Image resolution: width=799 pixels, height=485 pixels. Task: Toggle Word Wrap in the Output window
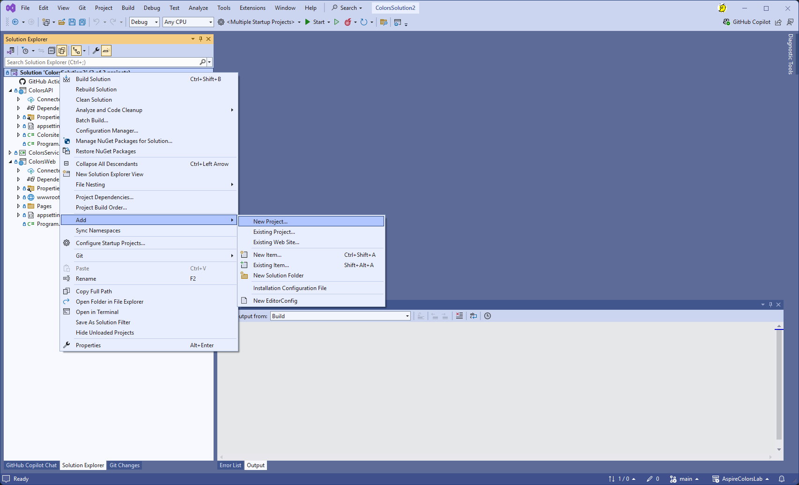coord(473,316)
